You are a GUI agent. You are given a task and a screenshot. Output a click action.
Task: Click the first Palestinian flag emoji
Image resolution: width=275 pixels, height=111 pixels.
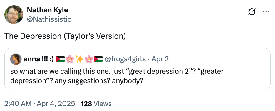(x=60, y=59)
